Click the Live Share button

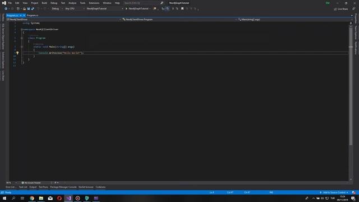(x=340, y=9)
